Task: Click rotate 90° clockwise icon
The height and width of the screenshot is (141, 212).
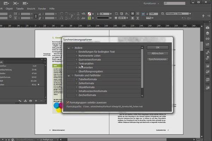Action: click(61, 14)
